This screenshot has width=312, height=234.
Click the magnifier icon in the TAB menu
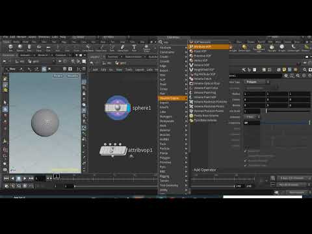tap(161, 42)
